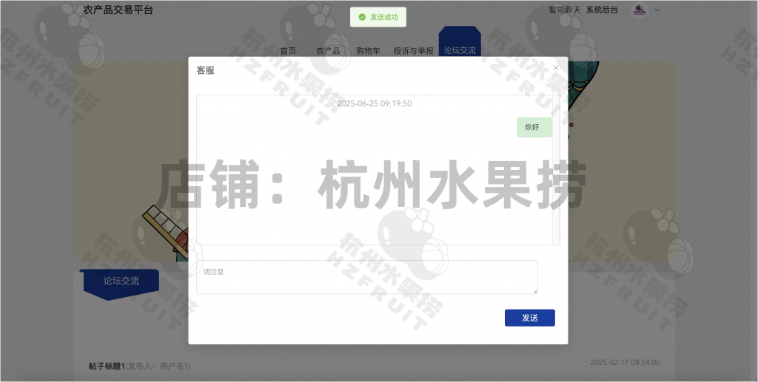Open the 系统后台 link in header
This screenshot has height=382, width=758.
(602, 10)
